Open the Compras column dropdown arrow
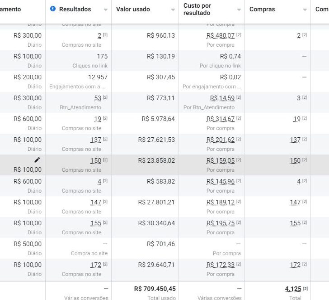The image size is (329, 300). [x=305, y=10]
